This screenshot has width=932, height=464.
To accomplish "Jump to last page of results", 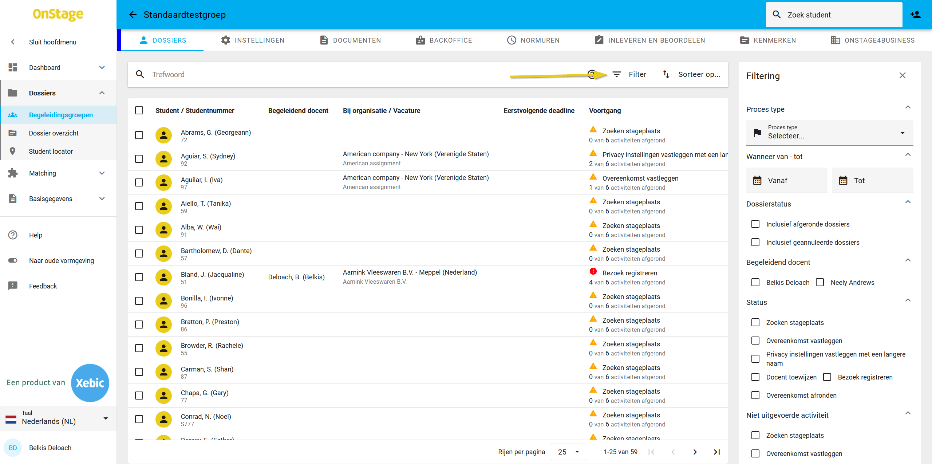I will coord(717,452).
